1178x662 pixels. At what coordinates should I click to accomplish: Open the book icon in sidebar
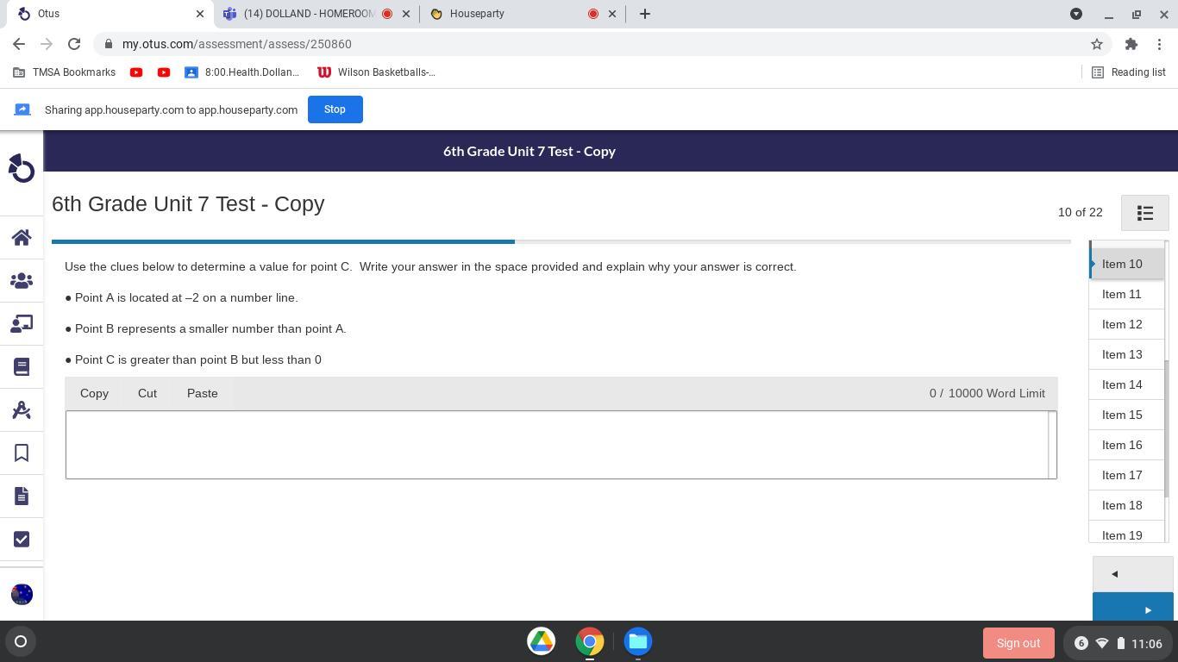tap(22, 366)
